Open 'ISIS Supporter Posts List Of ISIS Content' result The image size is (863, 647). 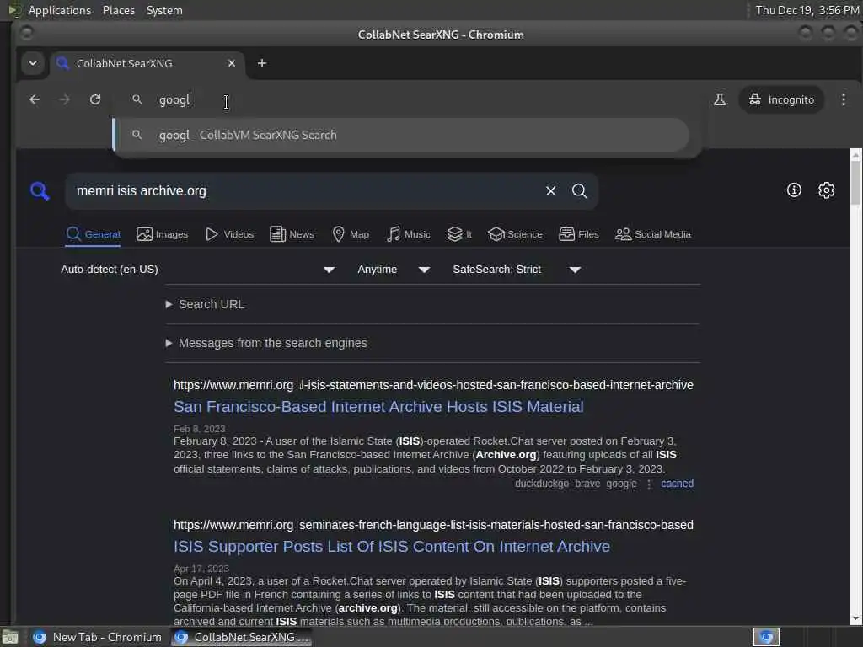click(392, 546)
